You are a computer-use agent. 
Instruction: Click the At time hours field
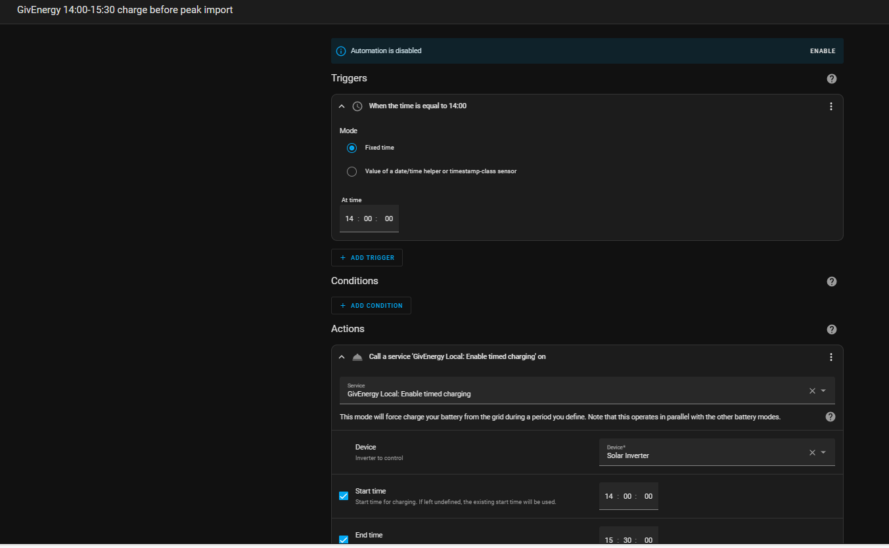pyautogui.click(x=349, y=219)
